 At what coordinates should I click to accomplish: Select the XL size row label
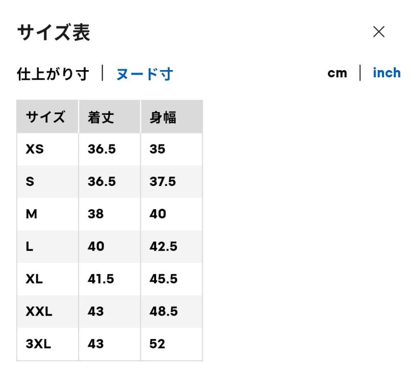click(x=34, y=279)
